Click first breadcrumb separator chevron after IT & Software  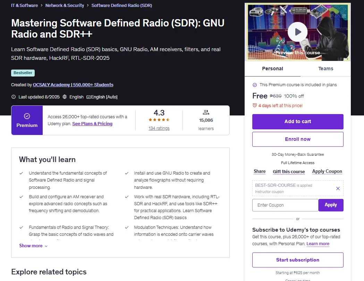[x=42, y=5]
